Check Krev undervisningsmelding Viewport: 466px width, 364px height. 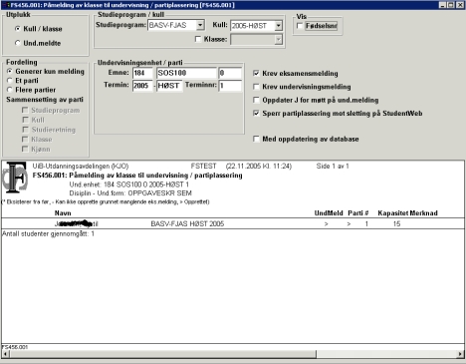(256, 87)
